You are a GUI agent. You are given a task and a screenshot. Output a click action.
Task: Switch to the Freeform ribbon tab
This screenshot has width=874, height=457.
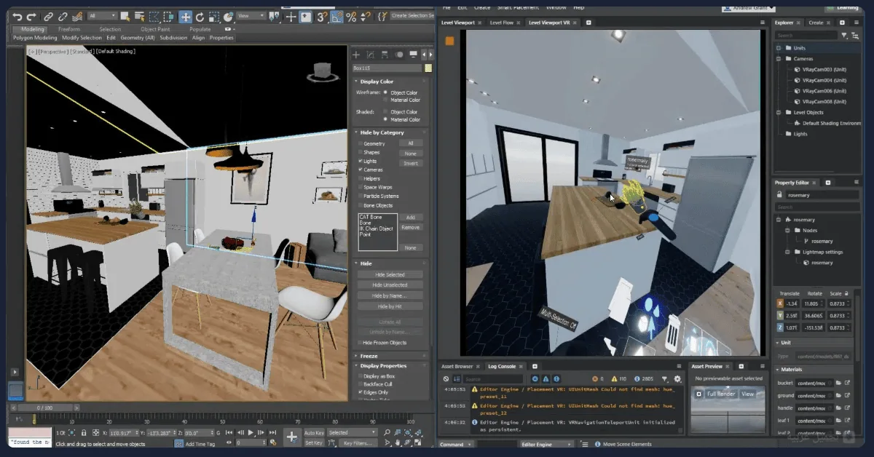click(x=70, y=30)
